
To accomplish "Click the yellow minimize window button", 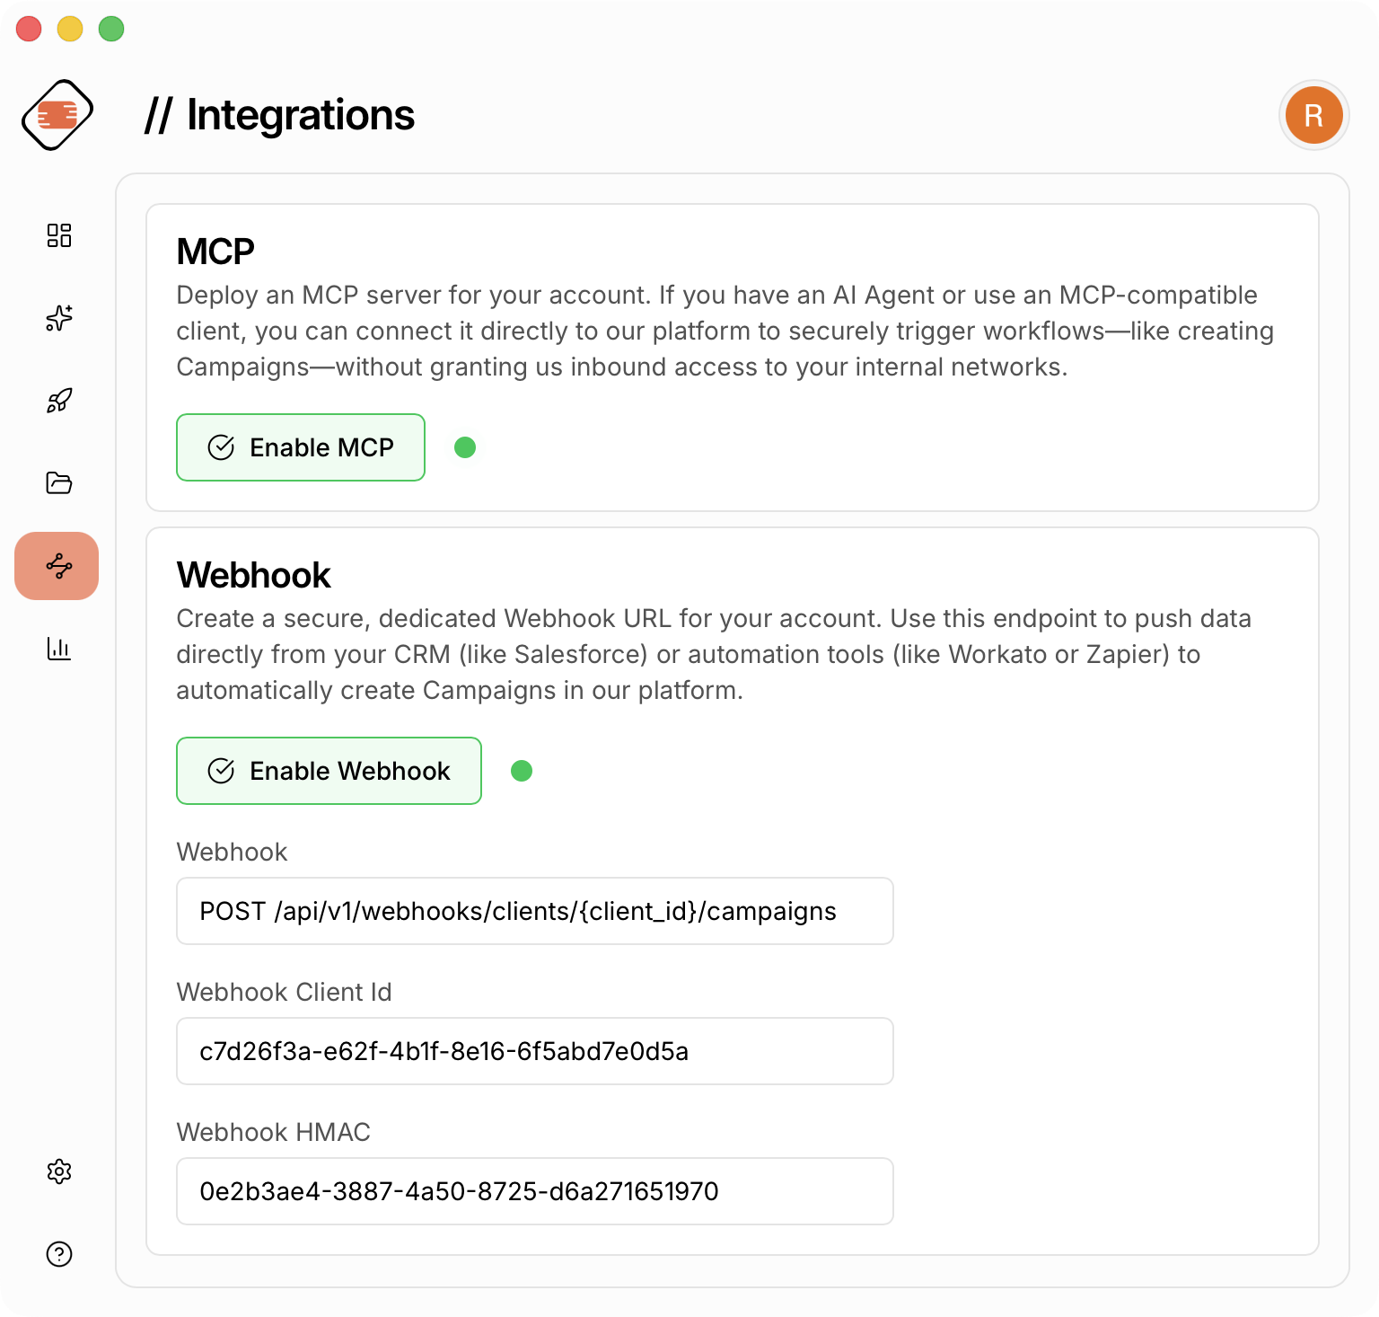I will tap(70, 29).
